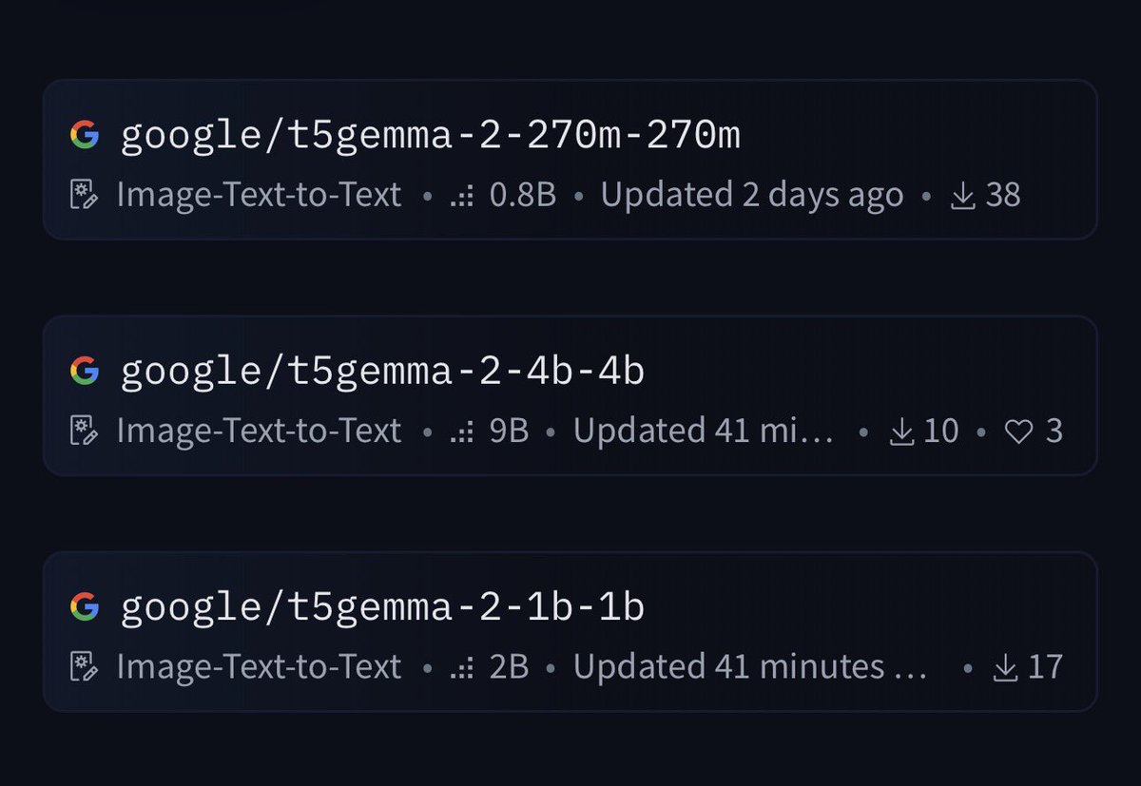Click the download icon next to 38
Screen dimensions: 1141x786
pos(962,196)
